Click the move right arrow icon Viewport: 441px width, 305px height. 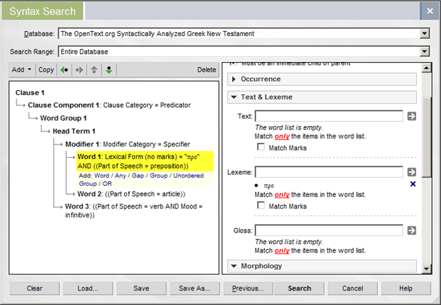79,70
